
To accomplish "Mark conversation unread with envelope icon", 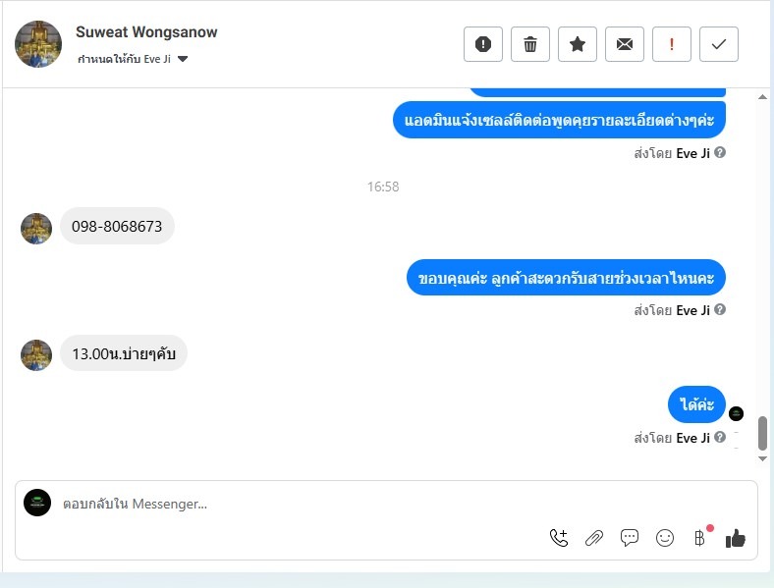I will tap(625, 44).
